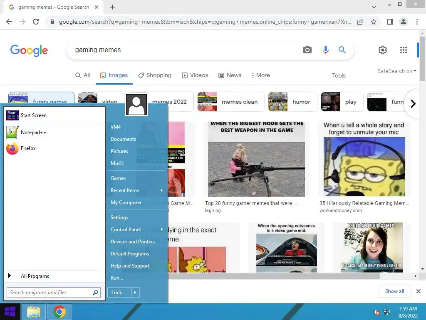Open workandmoney.com result link
This screenshot has height=320, width=426.
pyautogui.click(x=341, y=210)
